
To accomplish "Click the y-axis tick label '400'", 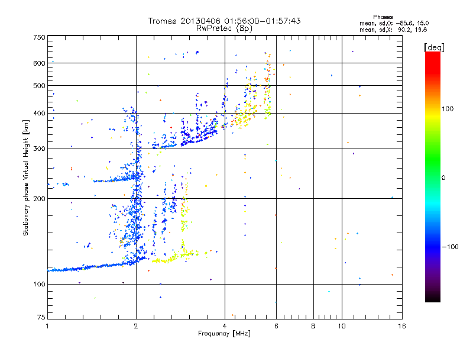I will pos(39,114).
